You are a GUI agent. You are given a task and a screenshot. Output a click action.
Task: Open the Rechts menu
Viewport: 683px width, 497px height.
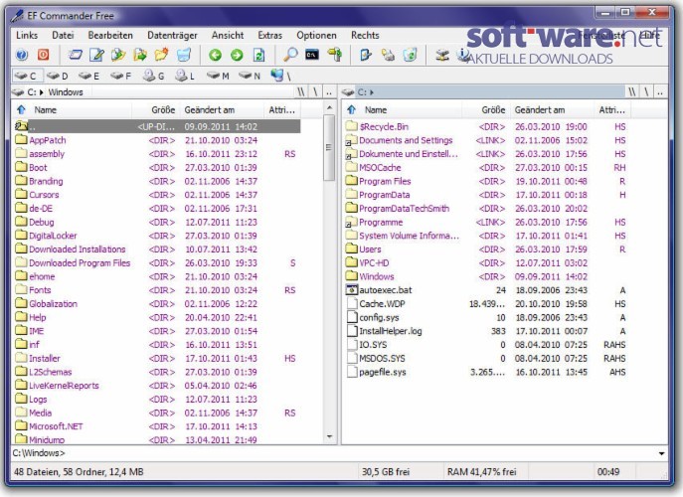(365, 35)
